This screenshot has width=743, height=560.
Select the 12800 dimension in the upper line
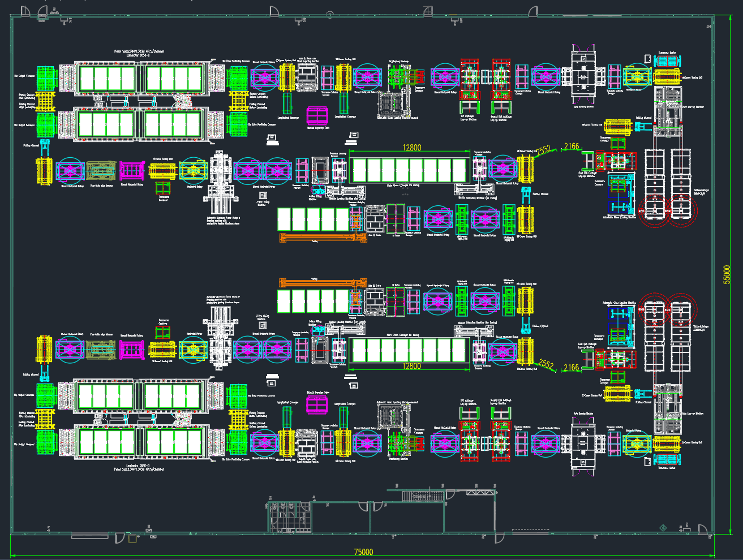412,148
